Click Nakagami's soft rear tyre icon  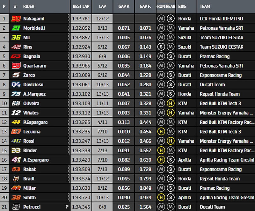(x=171, y=19)
